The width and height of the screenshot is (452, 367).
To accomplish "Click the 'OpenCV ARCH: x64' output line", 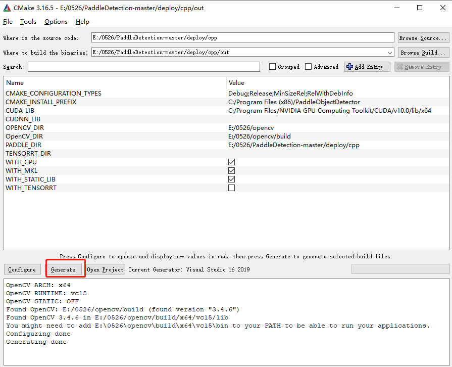I will [x=38, y=285].
